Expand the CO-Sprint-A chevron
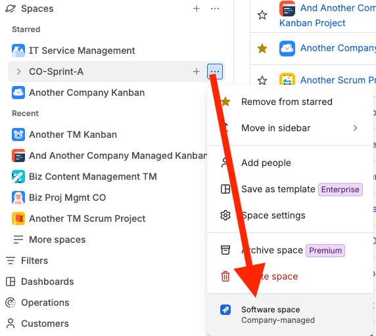The width and height of the screenshot is (376, 336). [18, 72]
